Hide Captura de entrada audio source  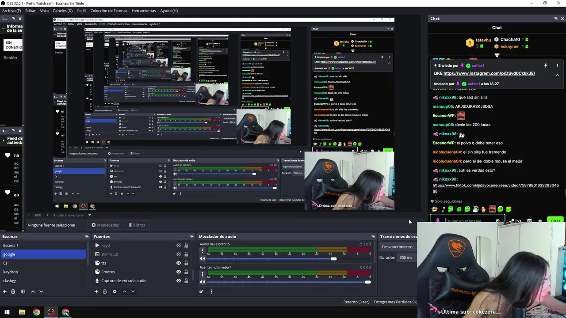point(179,280)
